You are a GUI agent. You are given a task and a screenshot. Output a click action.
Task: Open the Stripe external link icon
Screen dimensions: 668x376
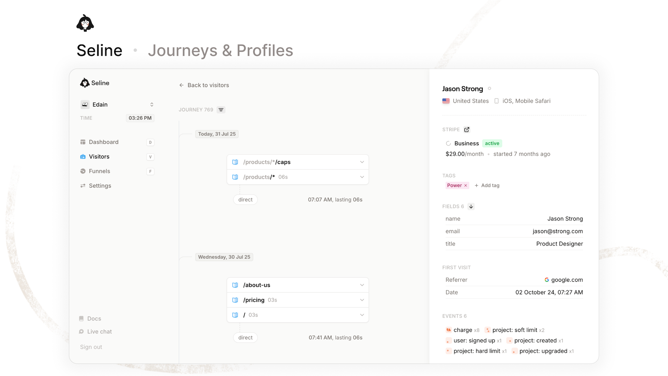(x=467, y=130)
